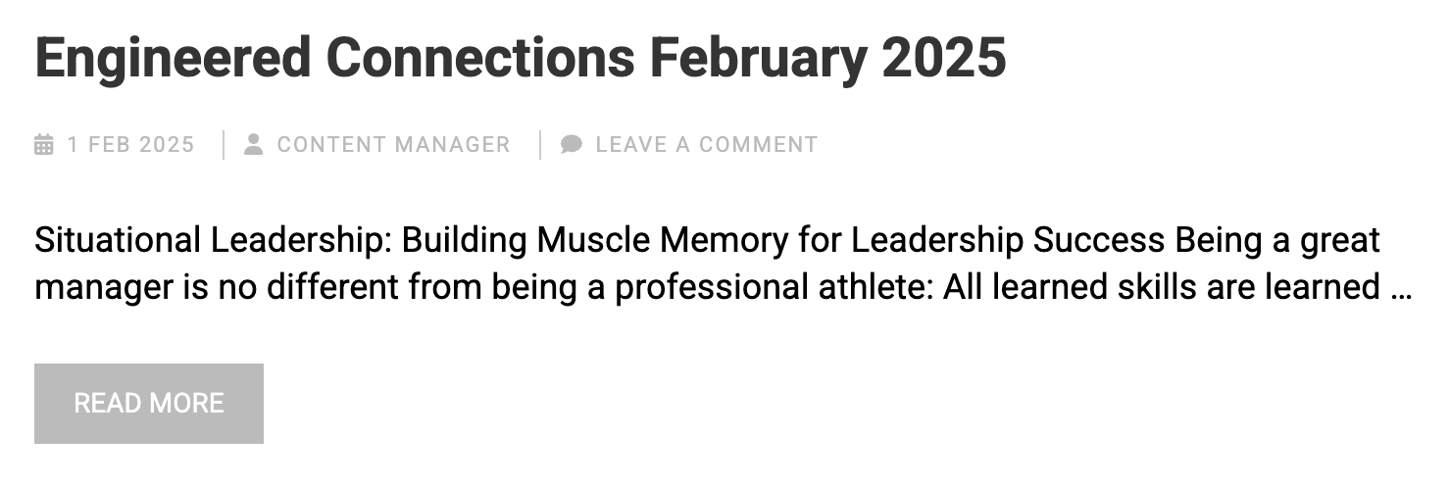Click the comment bubble icon
The height and width of the screenshot is (486, 1449).
(572, 144)
